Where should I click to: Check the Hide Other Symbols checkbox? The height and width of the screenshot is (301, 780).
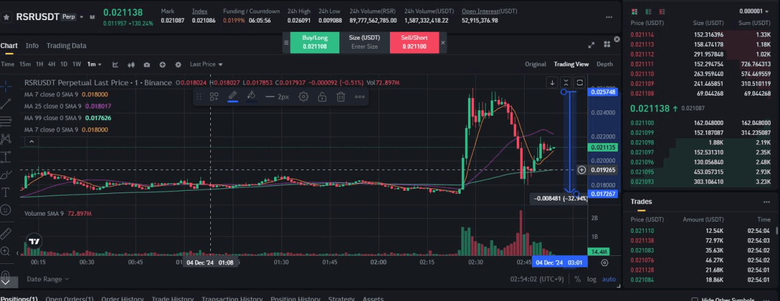pyautogui.click(x=695, y=299)
